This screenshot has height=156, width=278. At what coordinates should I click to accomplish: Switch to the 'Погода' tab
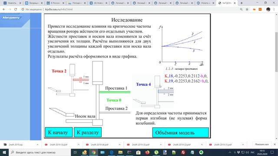point(76,3)
